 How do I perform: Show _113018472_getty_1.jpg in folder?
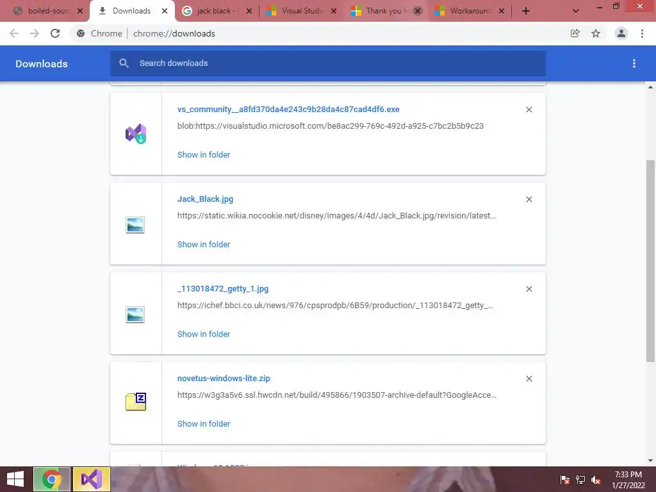point(203,334)
